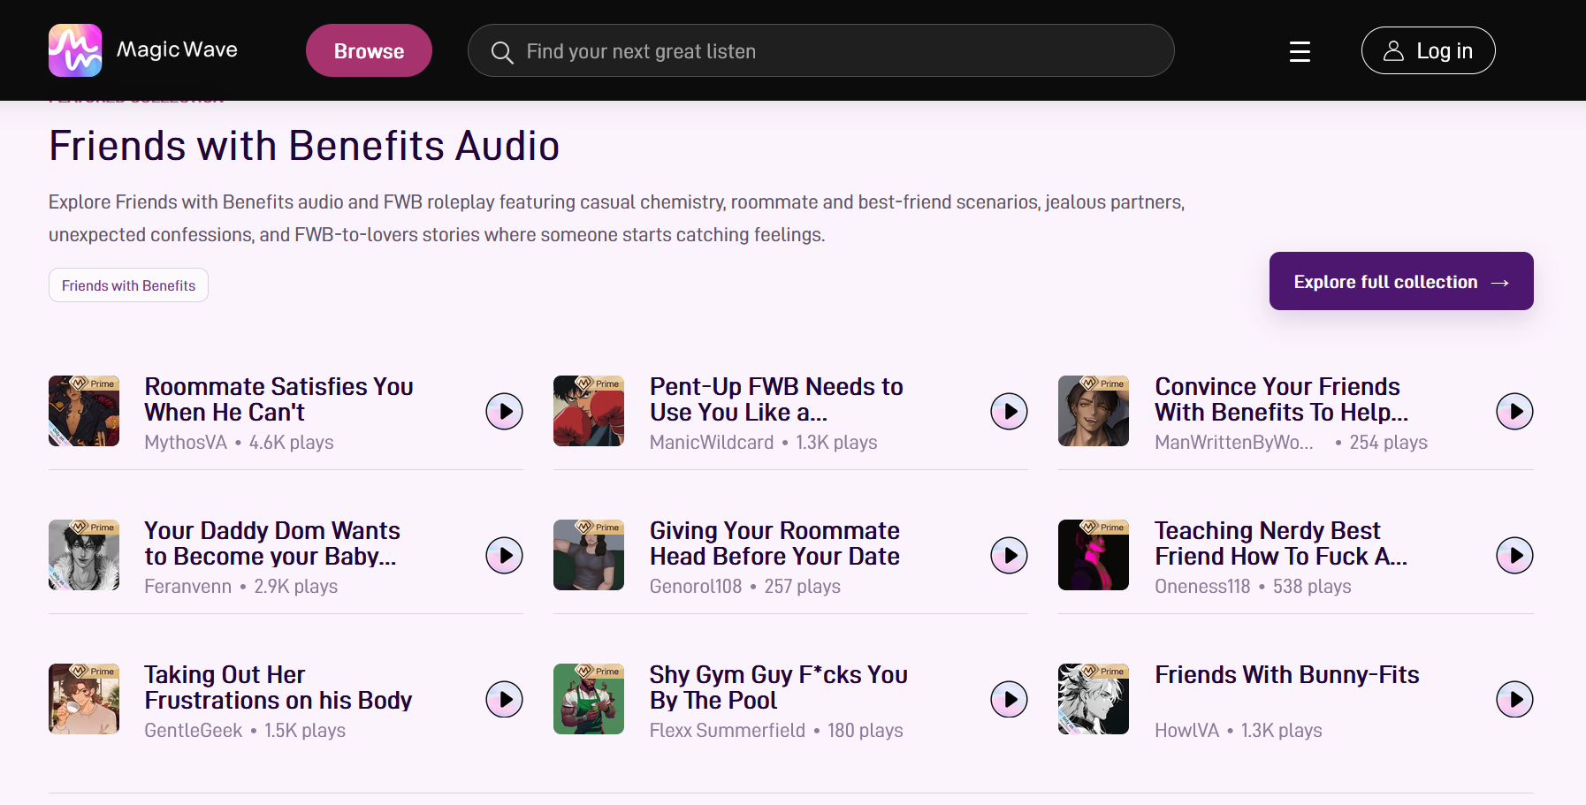Open title Pent-Up FWB Needs to Use You

[776, 399]
